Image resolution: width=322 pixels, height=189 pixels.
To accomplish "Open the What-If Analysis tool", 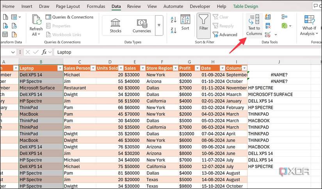I will (x=309, y=26).
